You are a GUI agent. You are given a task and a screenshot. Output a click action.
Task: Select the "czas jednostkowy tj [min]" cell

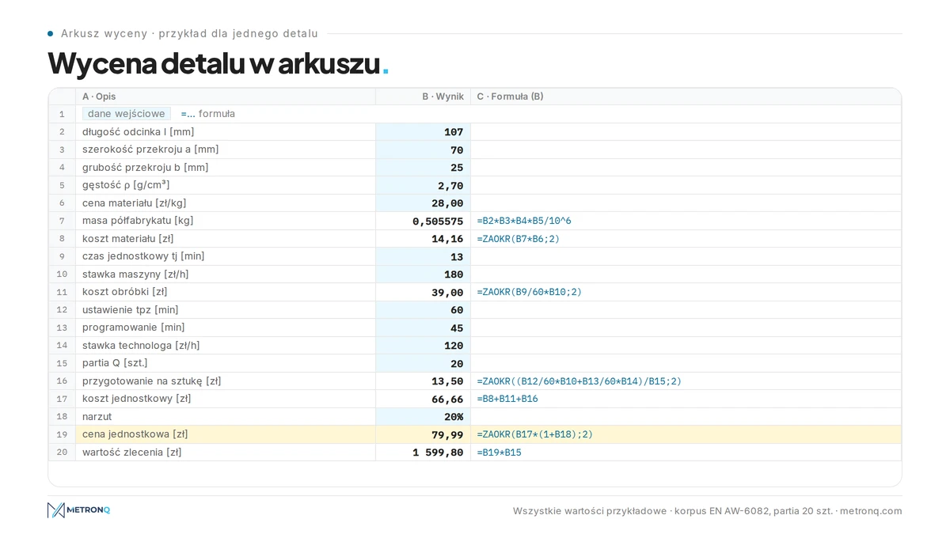226,256
